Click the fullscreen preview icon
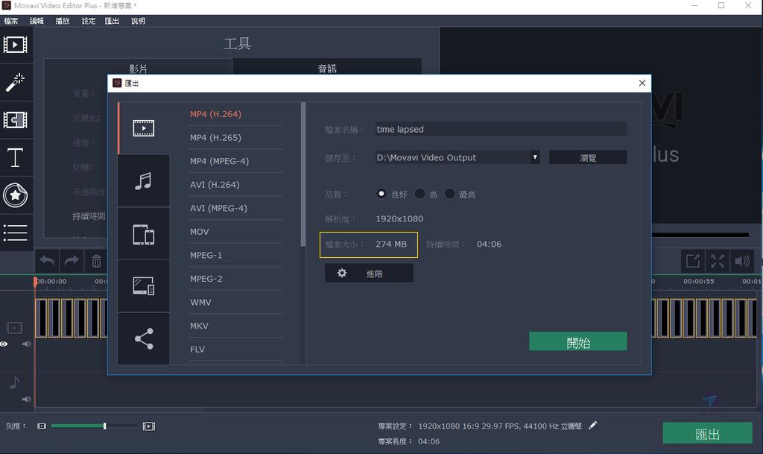This screenshot has height=454, width=763. pos(718,262)
